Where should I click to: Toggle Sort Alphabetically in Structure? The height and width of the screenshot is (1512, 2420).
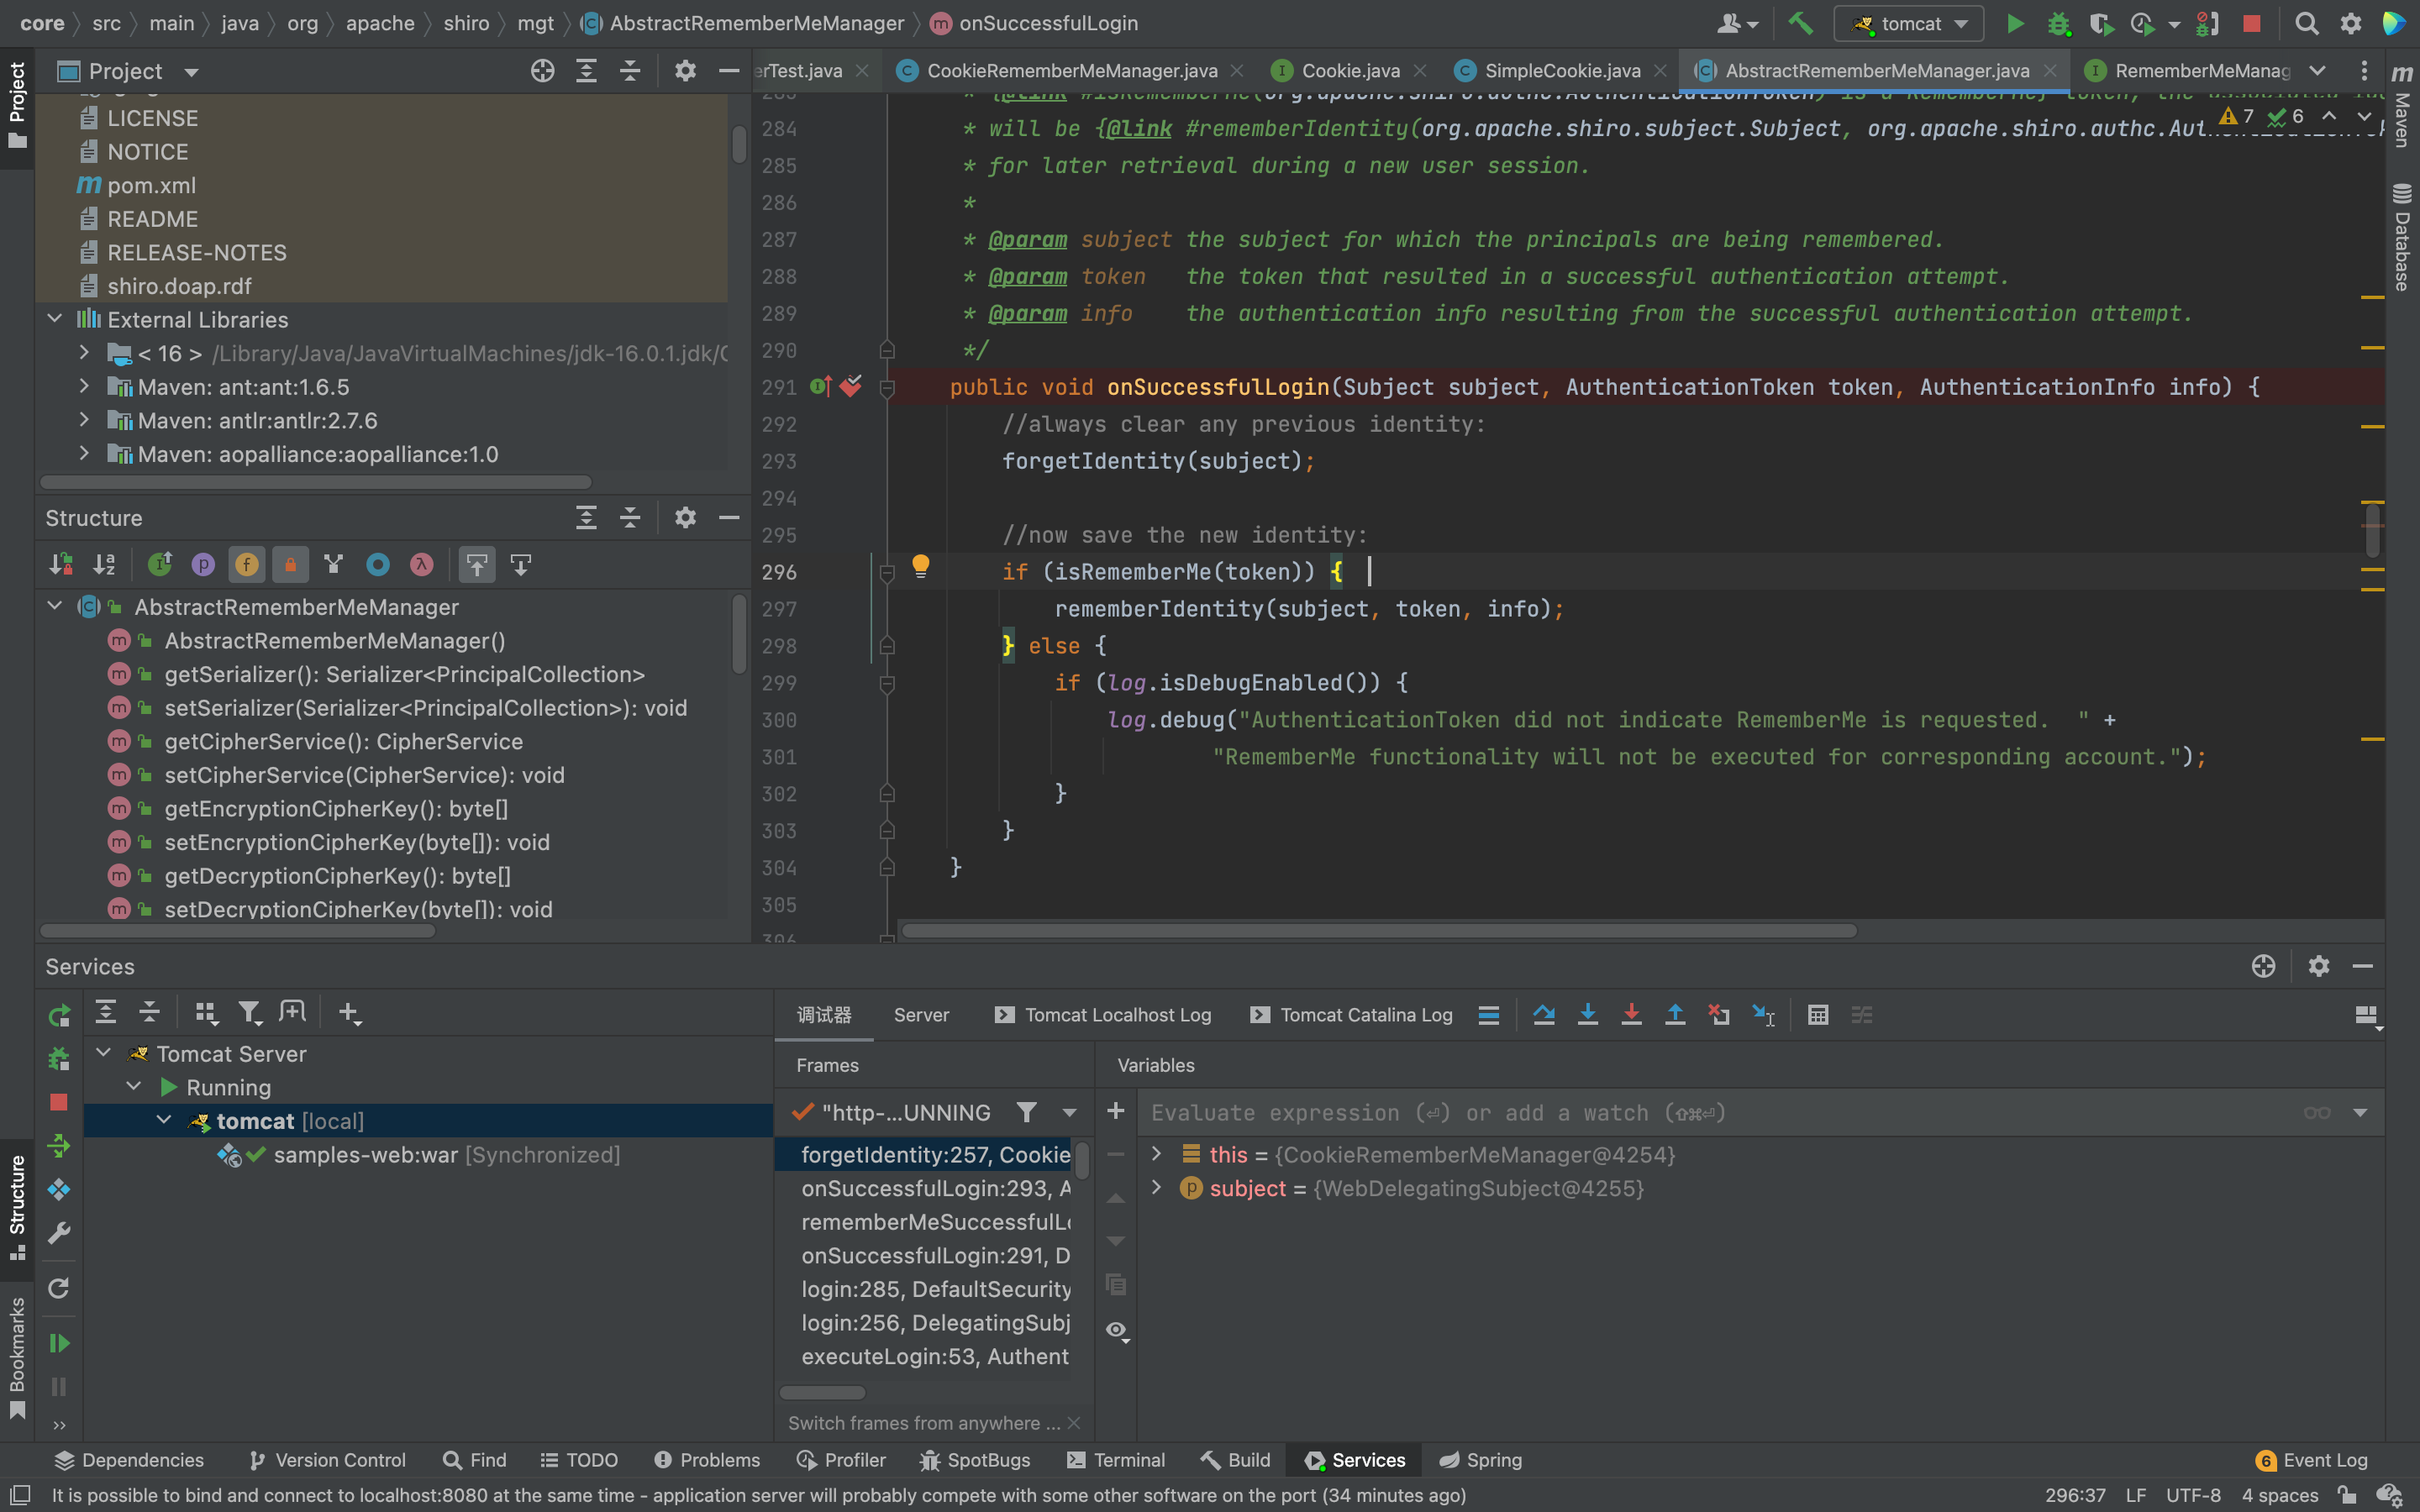click(x=105, y=565)
